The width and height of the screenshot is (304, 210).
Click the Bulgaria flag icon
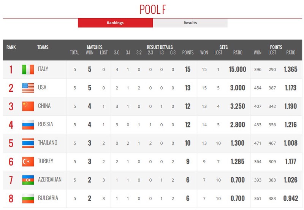28,199
